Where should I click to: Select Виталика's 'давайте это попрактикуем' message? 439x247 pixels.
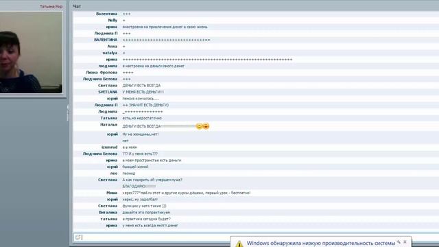(146, 213)
